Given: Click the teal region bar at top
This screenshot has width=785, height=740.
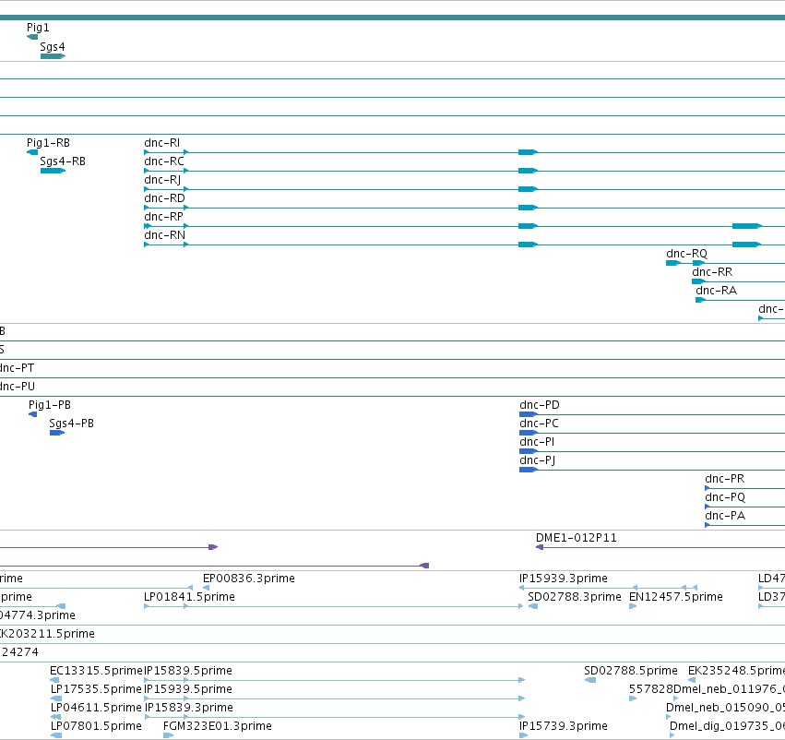Looking at the screenshot, I should pos(393,18).
